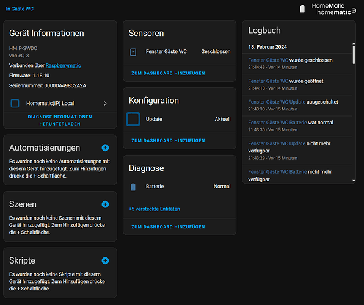Viewport: 364px width, 305px height.
Task: Open the Raspberrymatic link
Action: click(x=63, y=66)
